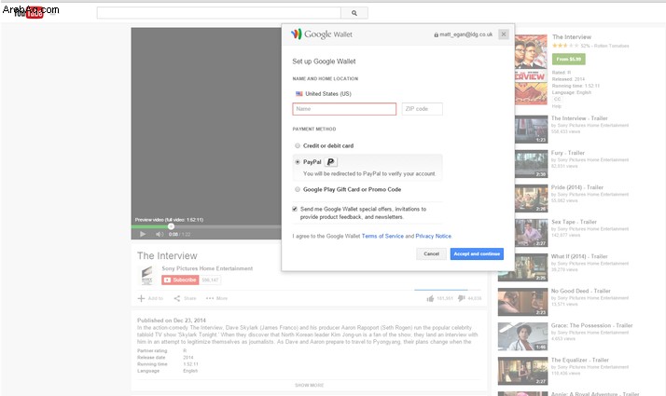
Task: Click the ZIP code field
Action: click(x=423, y=109)
